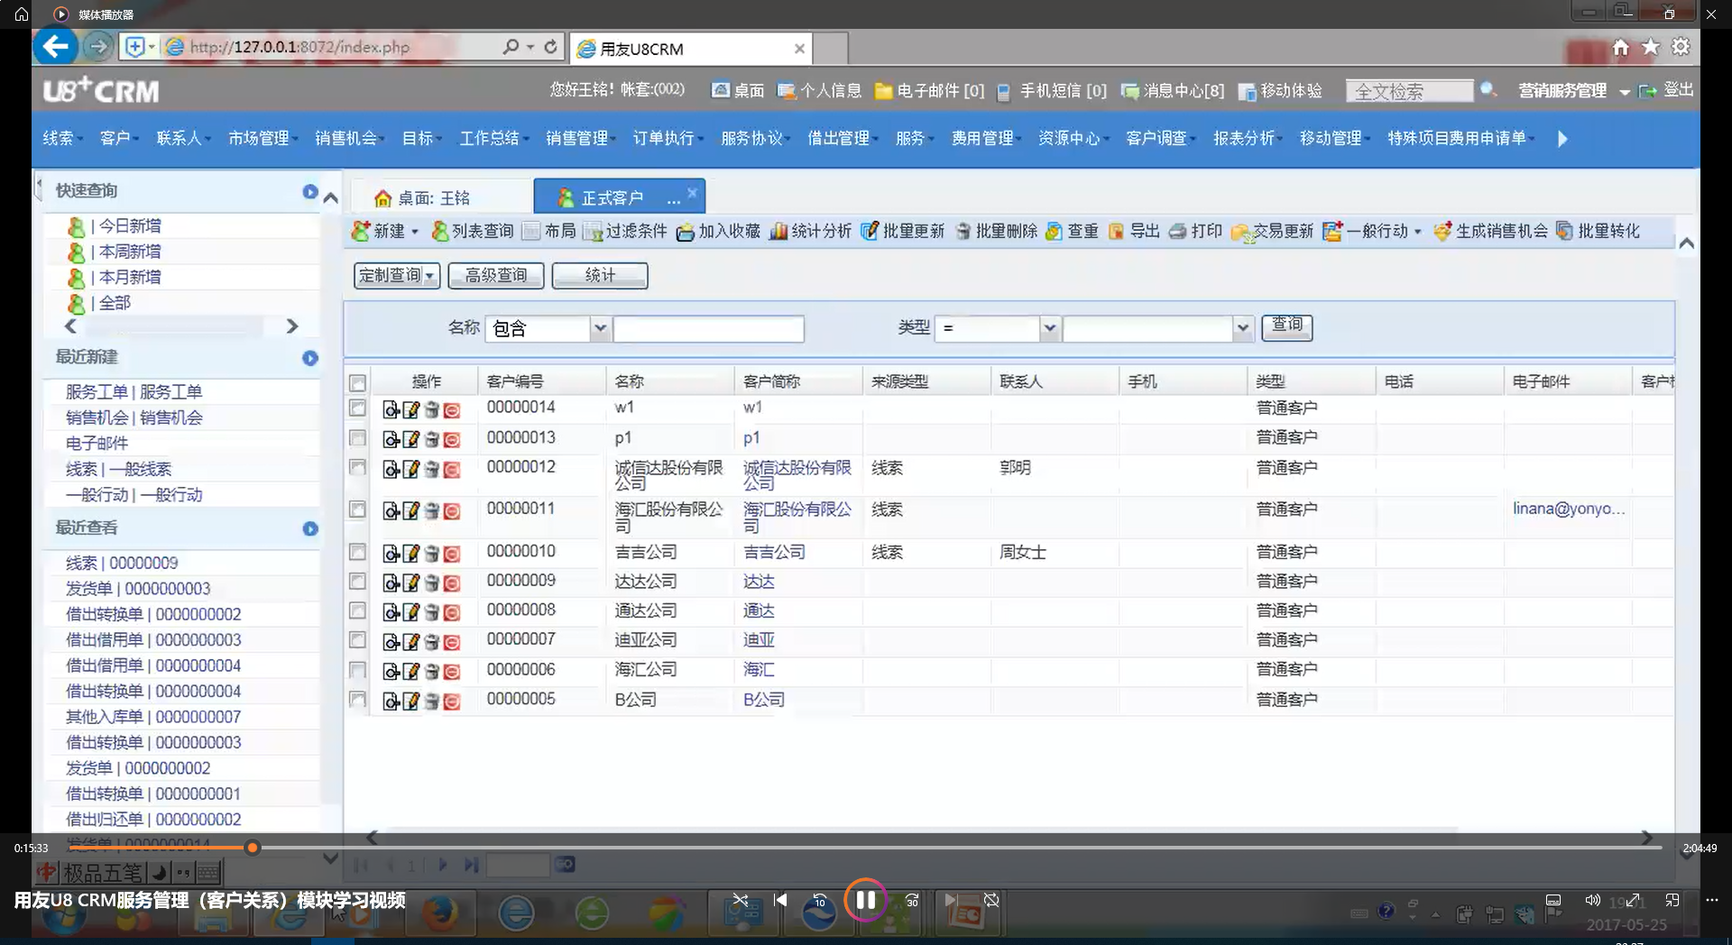Click the 查询 search button
This screenshot has width=1732, height=945.
tap(1287, 326)
